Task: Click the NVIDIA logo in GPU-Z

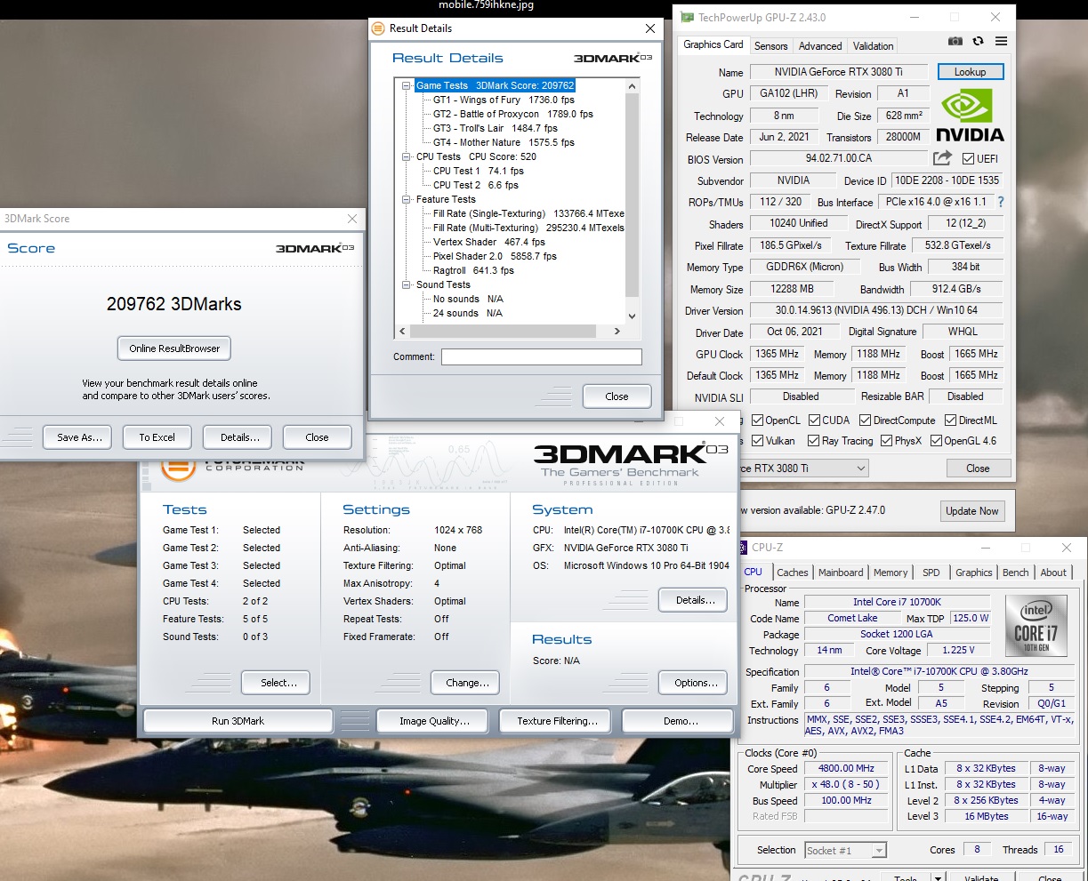Action: [x=970, y=116]
